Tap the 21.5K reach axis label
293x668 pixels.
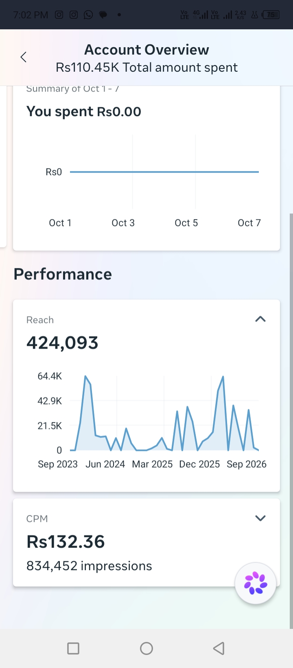(50, 426)
